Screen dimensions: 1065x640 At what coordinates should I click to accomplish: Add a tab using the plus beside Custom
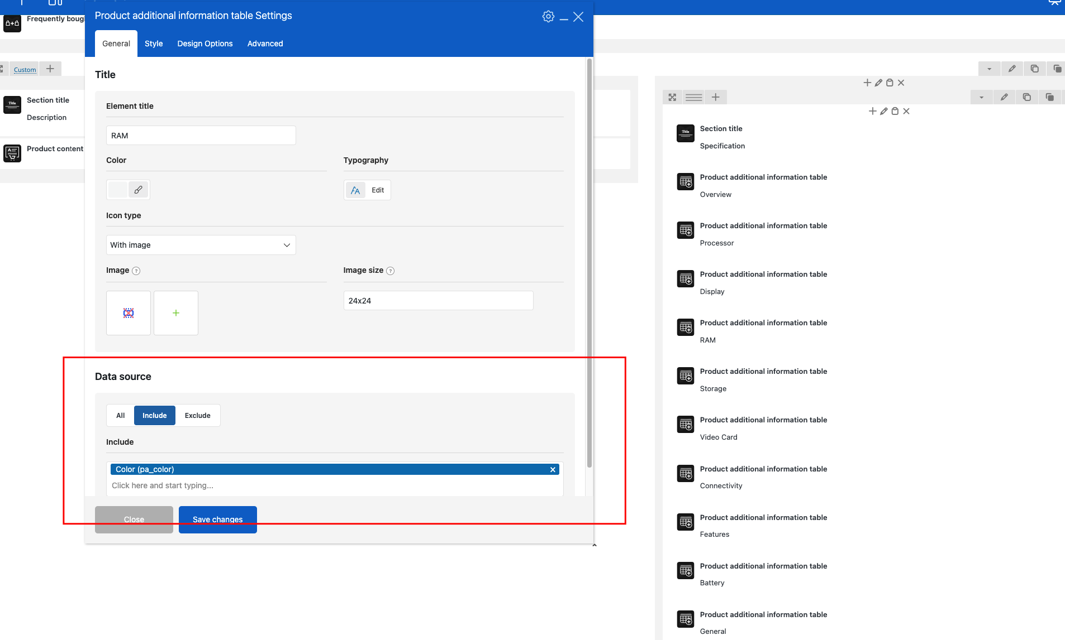click(50, 69)
